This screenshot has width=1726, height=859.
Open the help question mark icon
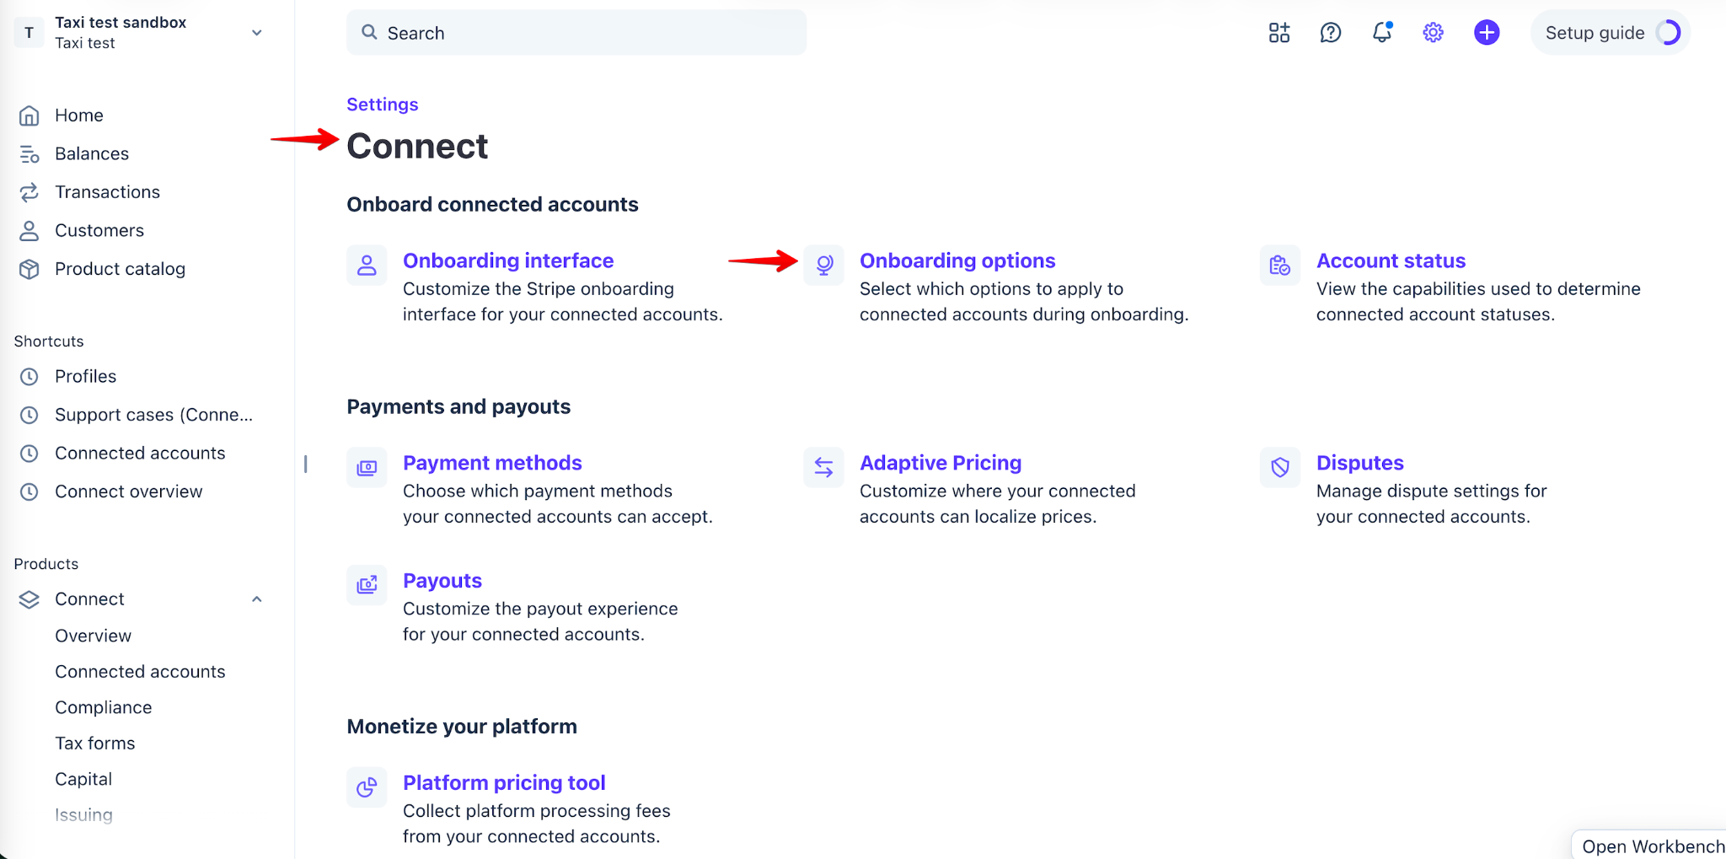click(x=1330, y=33)
